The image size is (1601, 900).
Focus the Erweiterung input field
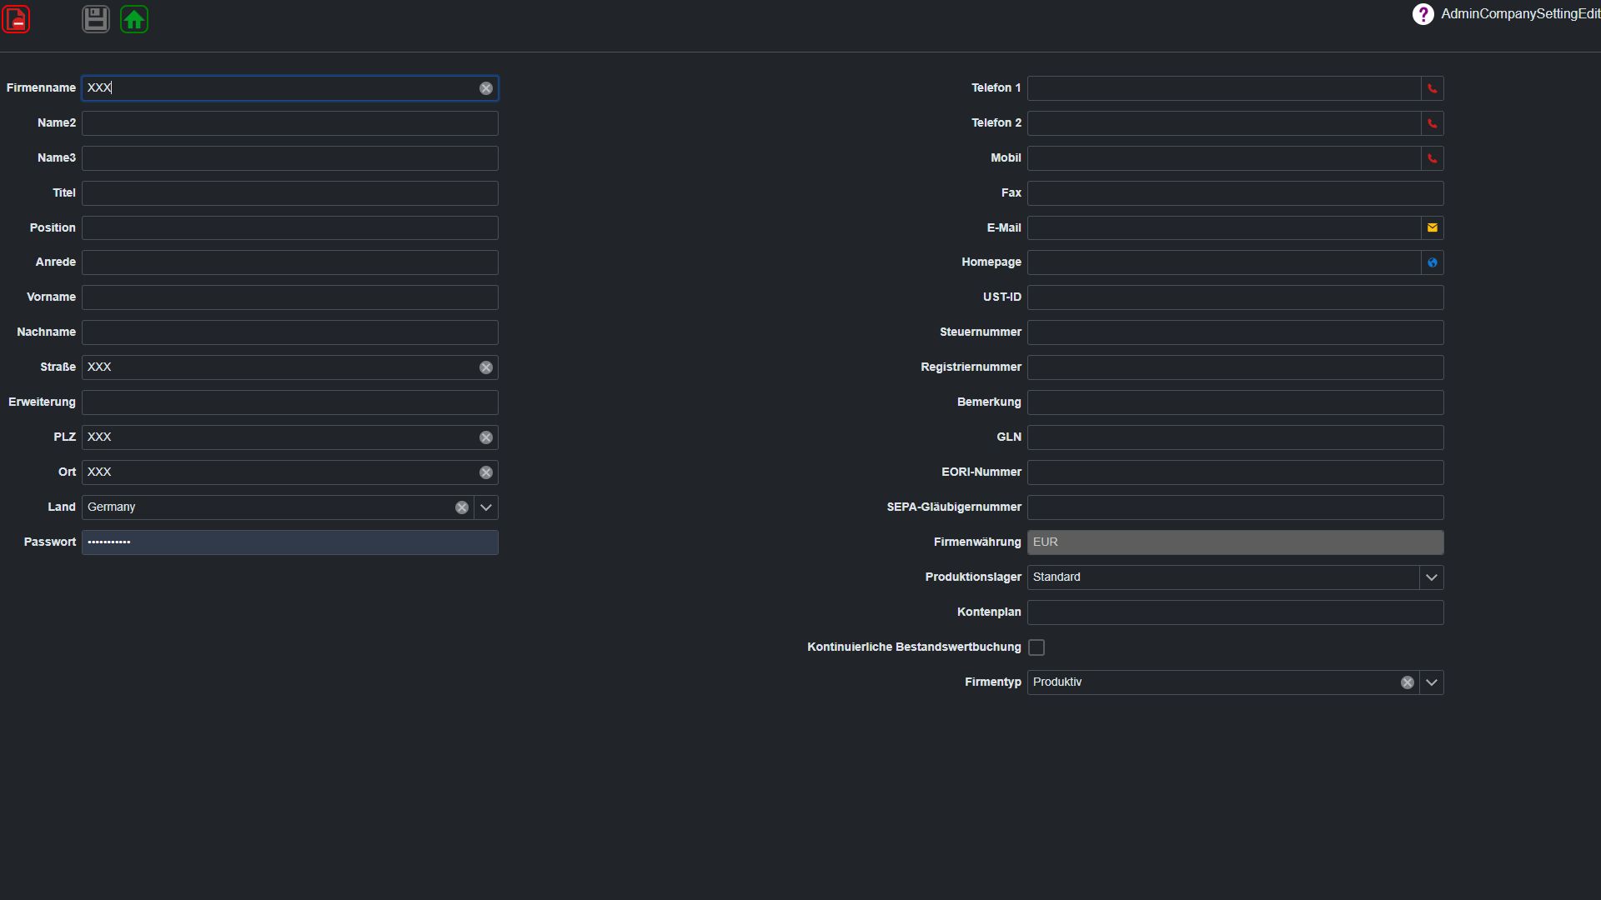290,402
